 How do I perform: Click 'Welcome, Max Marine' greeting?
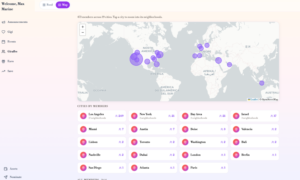click(x=13, y=6)
